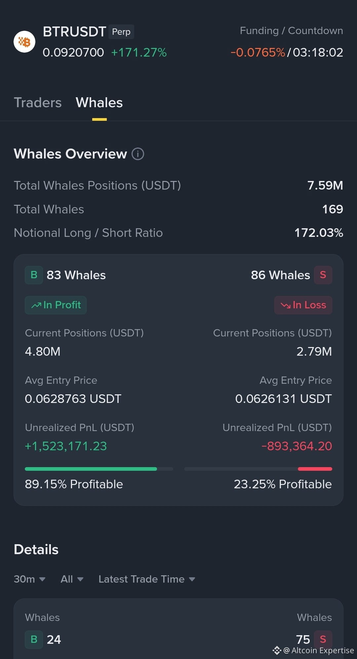Select the Whales tab
357x659 pixels.
point(99,103)
